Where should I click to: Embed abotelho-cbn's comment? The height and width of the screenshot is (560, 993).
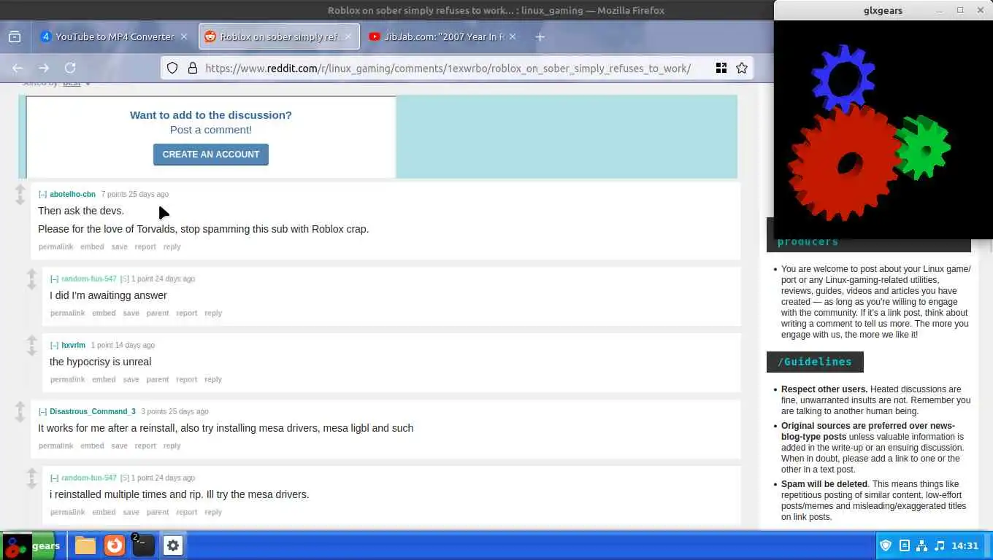point(92,247)
